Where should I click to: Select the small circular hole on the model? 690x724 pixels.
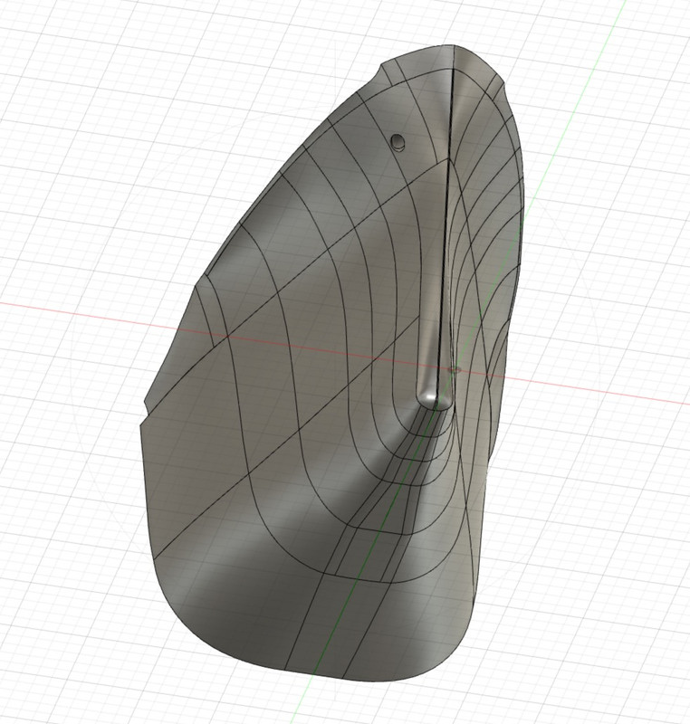coord(398,141)
